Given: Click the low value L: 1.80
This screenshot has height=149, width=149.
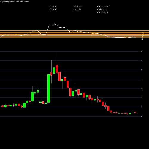Looking at the screenshot, I should (77, 9).
